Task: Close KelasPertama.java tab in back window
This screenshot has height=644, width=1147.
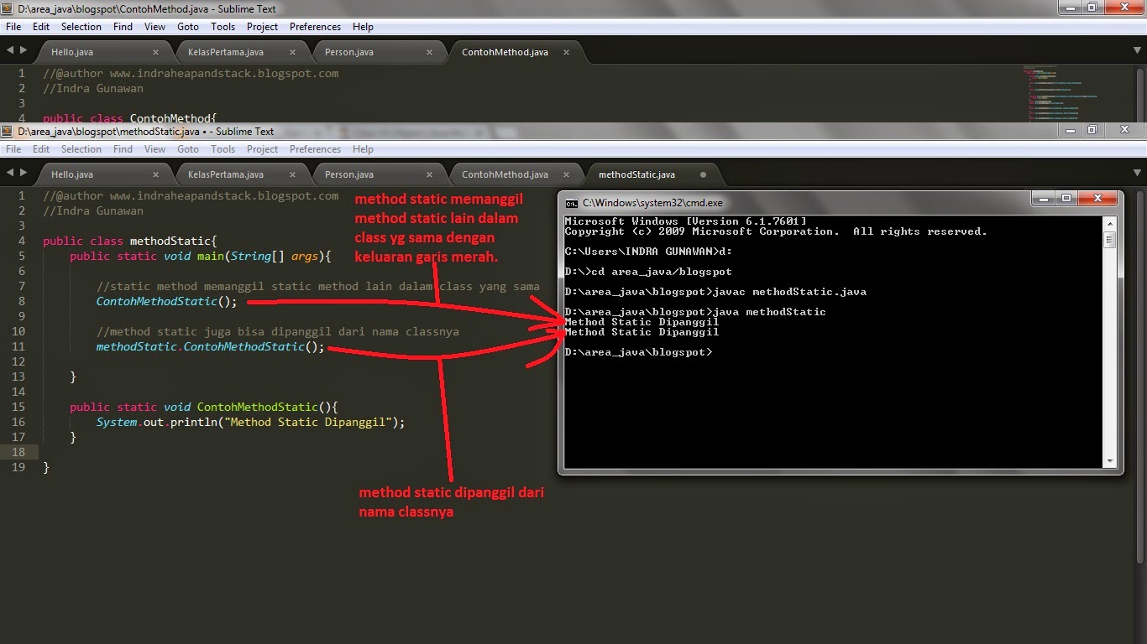Action: pos(292,52)
